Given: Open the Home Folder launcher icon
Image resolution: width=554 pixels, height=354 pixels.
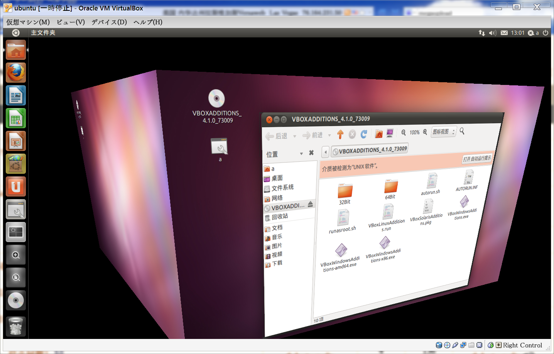Looking at the screenshot, I should coord(16,50).
